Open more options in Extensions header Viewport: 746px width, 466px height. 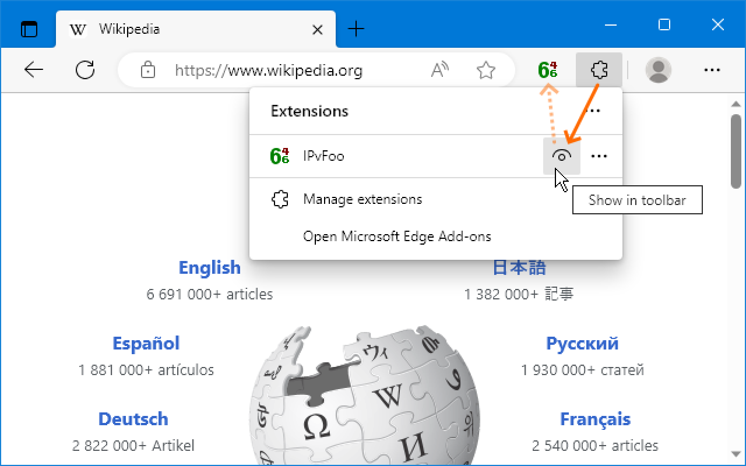tap(593, 111)
